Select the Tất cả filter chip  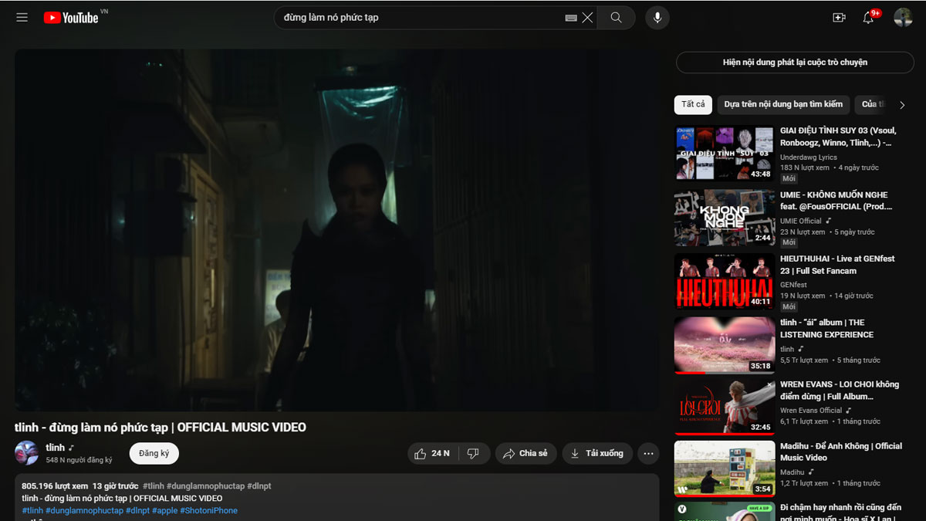pyautogui.click(x=693, y=105)
